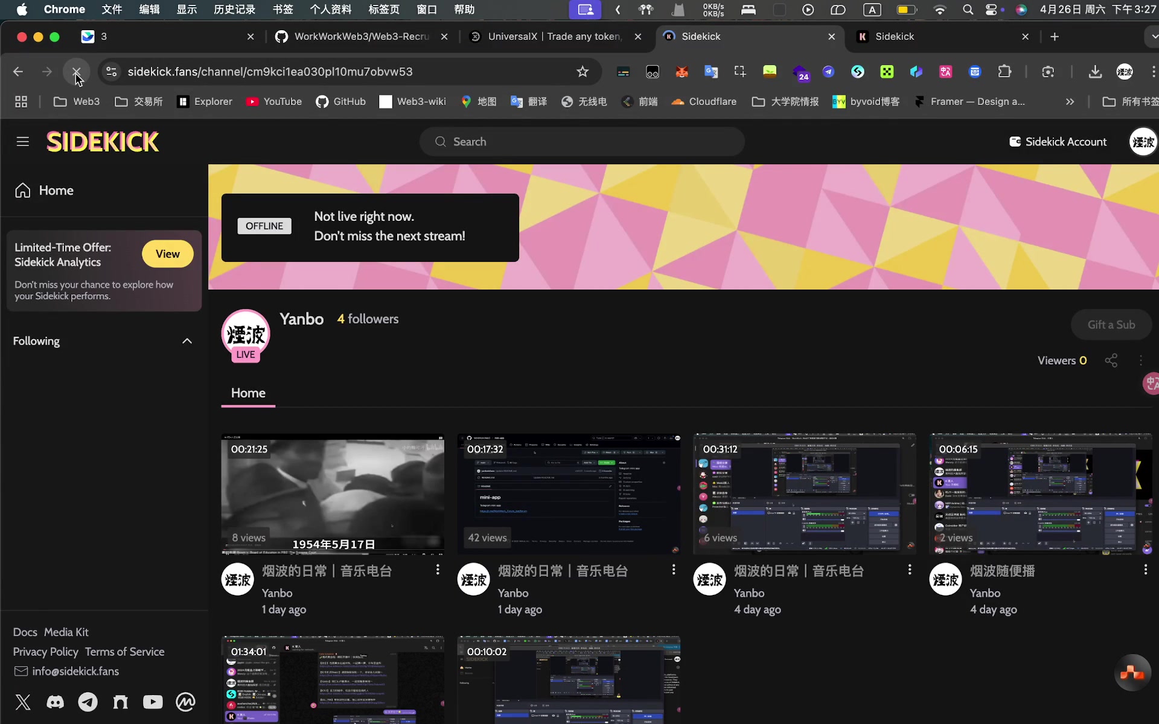Image resolution: width=1159 pixels, height=724 pixels.
Task: Collapse the Following section
Action: click(187, 341)
